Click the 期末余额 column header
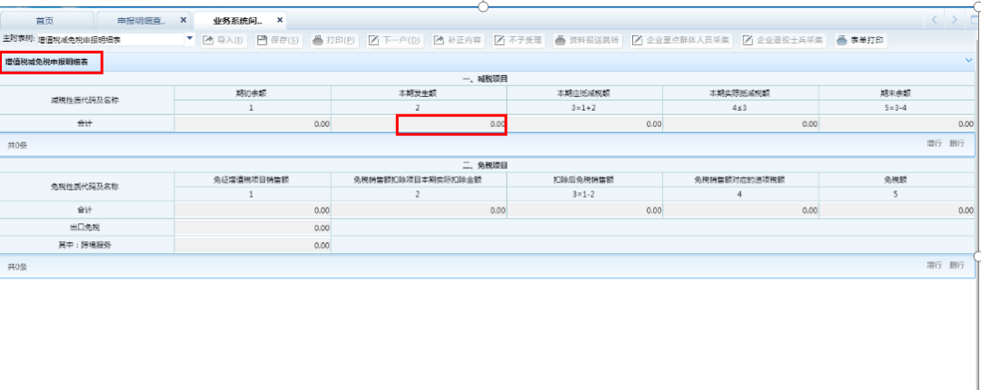The image size is (981, 390). [897, 93]
